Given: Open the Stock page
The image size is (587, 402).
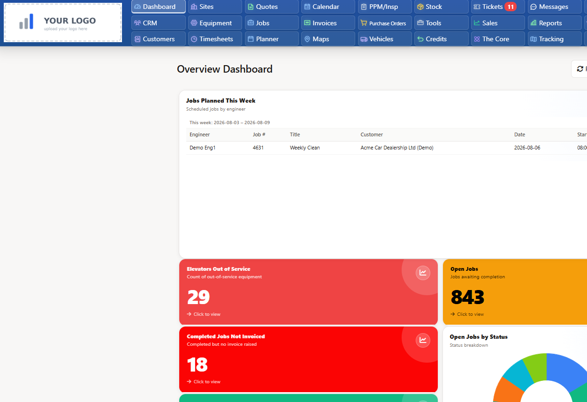Looking at the screenshot, I should [x=441, y=7].
